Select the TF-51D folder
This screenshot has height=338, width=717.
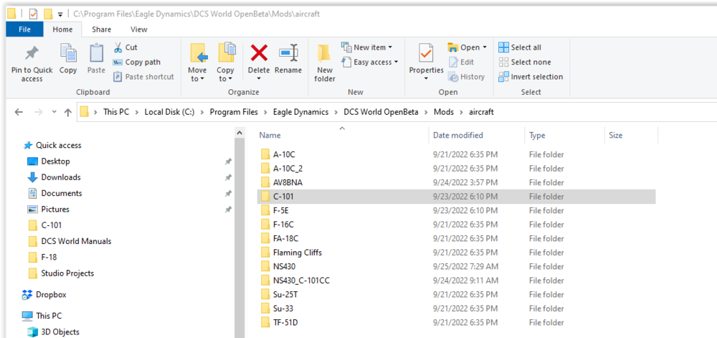pos(286,322)
